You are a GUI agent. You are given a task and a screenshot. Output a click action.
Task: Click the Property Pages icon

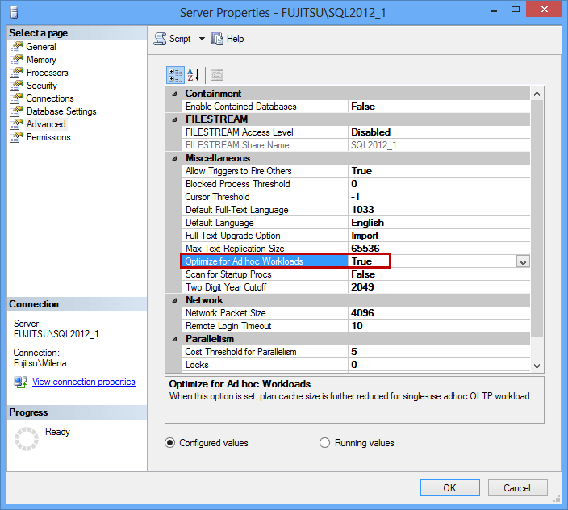pos(217,75)
